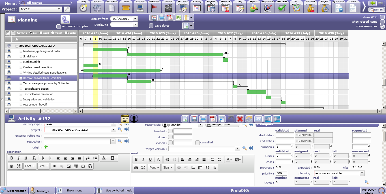Select the week scale radio button
386x194 pixels.
click(41, 33)
